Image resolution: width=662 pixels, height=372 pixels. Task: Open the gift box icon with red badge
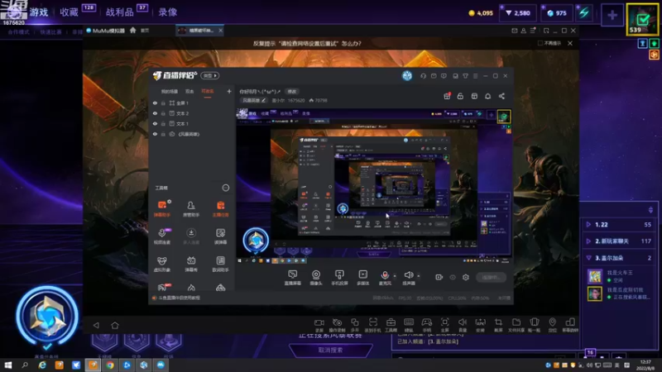point(447,96)
